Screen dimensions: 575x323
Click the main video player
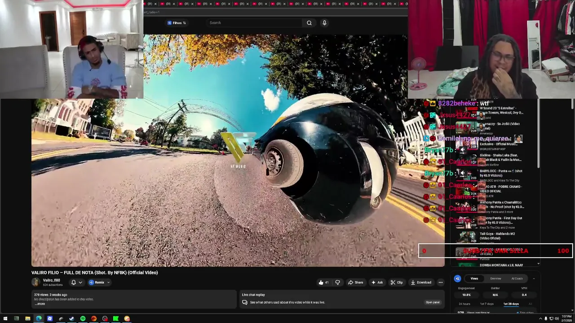[238, 151]
